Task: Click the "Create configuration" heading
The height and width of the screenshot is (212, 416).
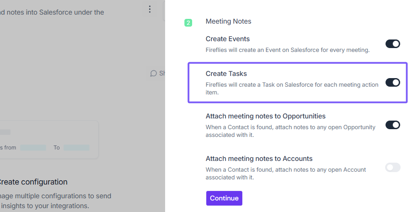Action: click(33, 182)
